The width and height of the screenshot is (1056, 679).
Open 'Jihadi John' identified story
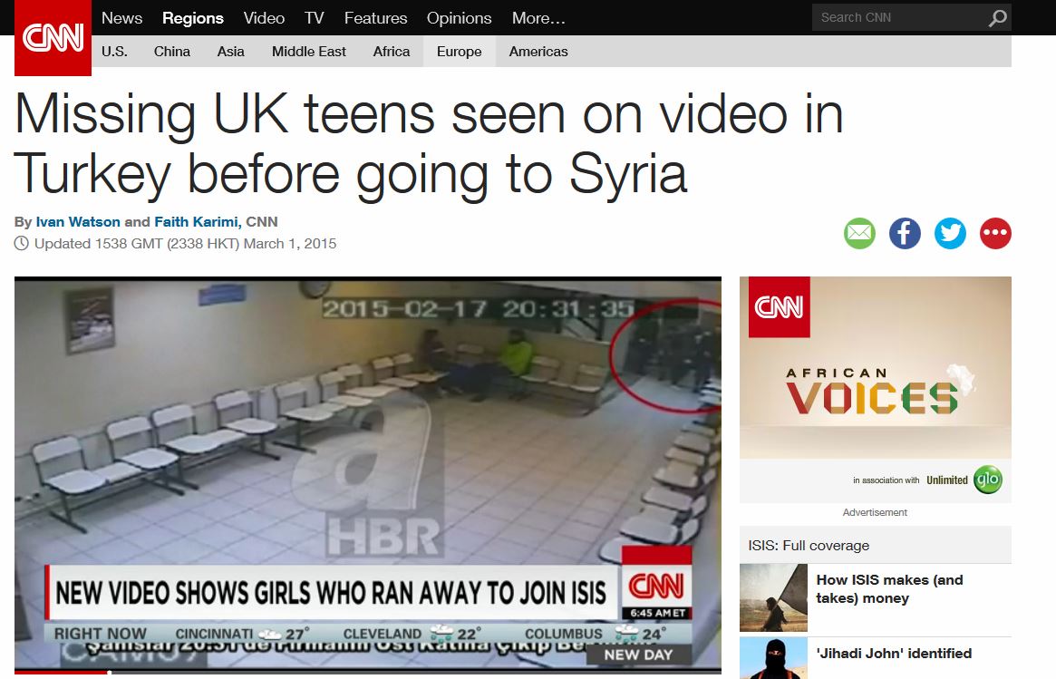[894, 653]
